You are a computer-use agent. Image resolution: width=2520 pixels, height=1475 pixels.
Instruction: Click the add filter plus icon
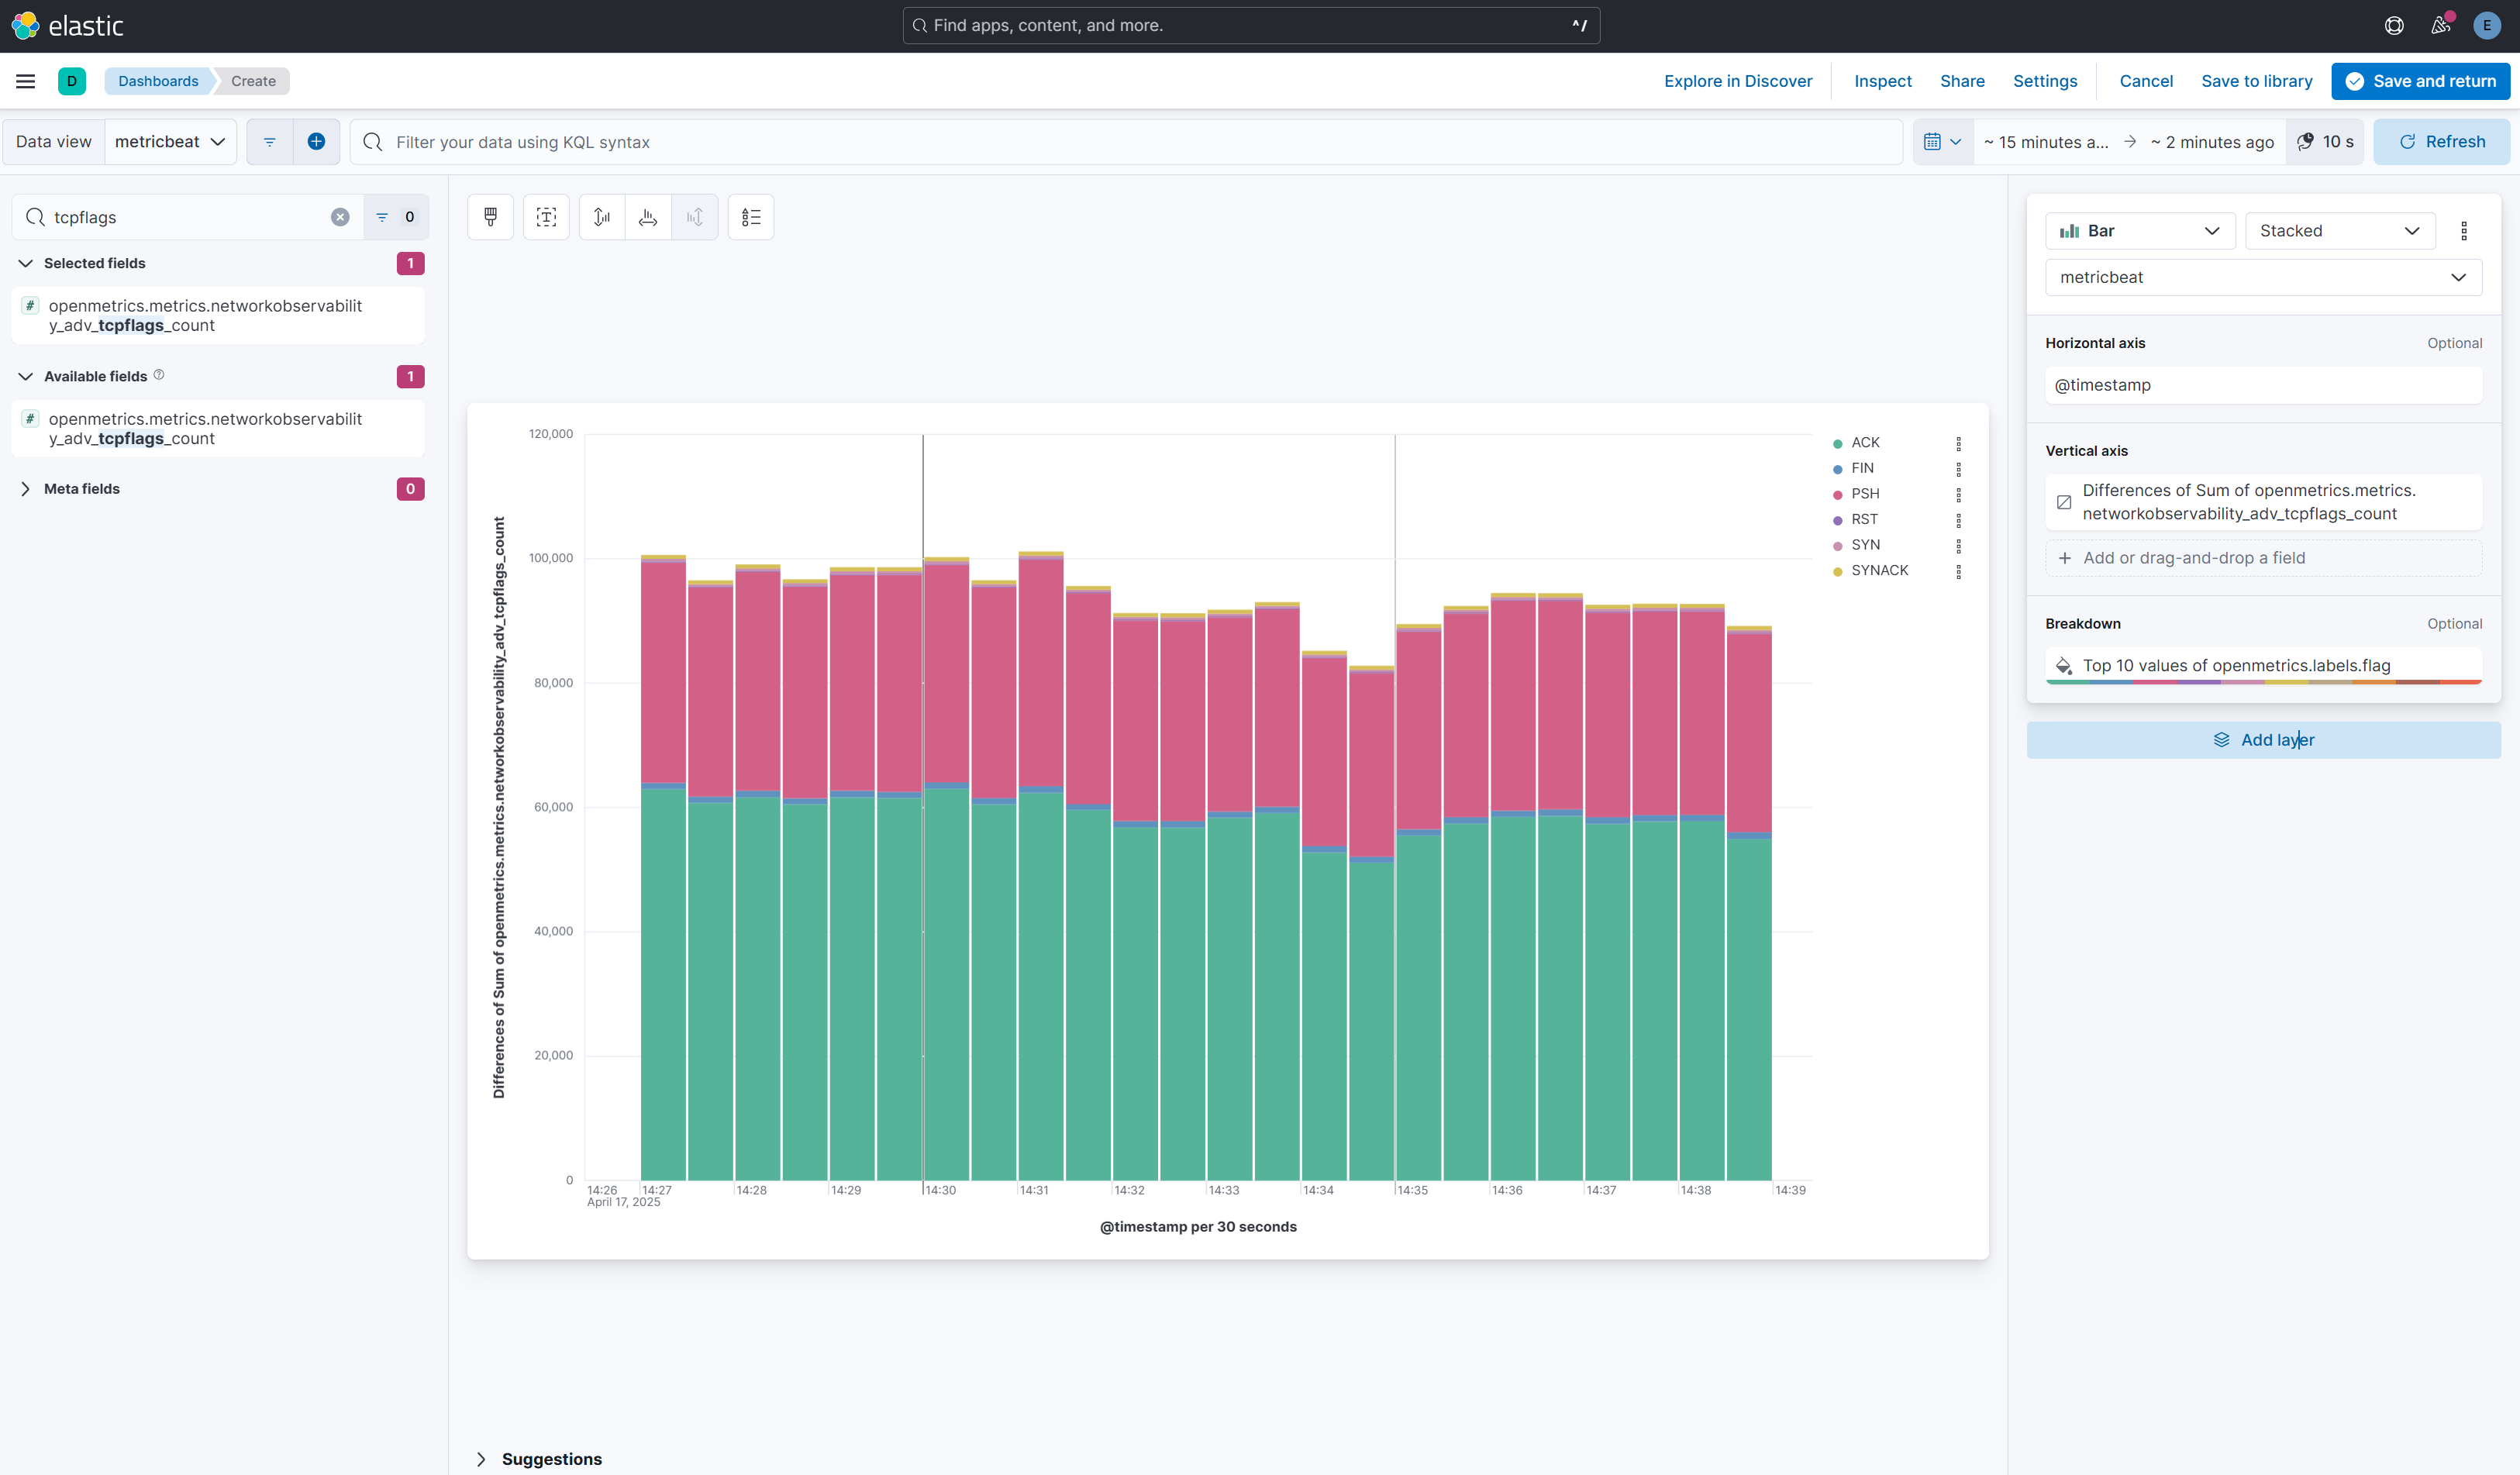click(x=316, y=142)
